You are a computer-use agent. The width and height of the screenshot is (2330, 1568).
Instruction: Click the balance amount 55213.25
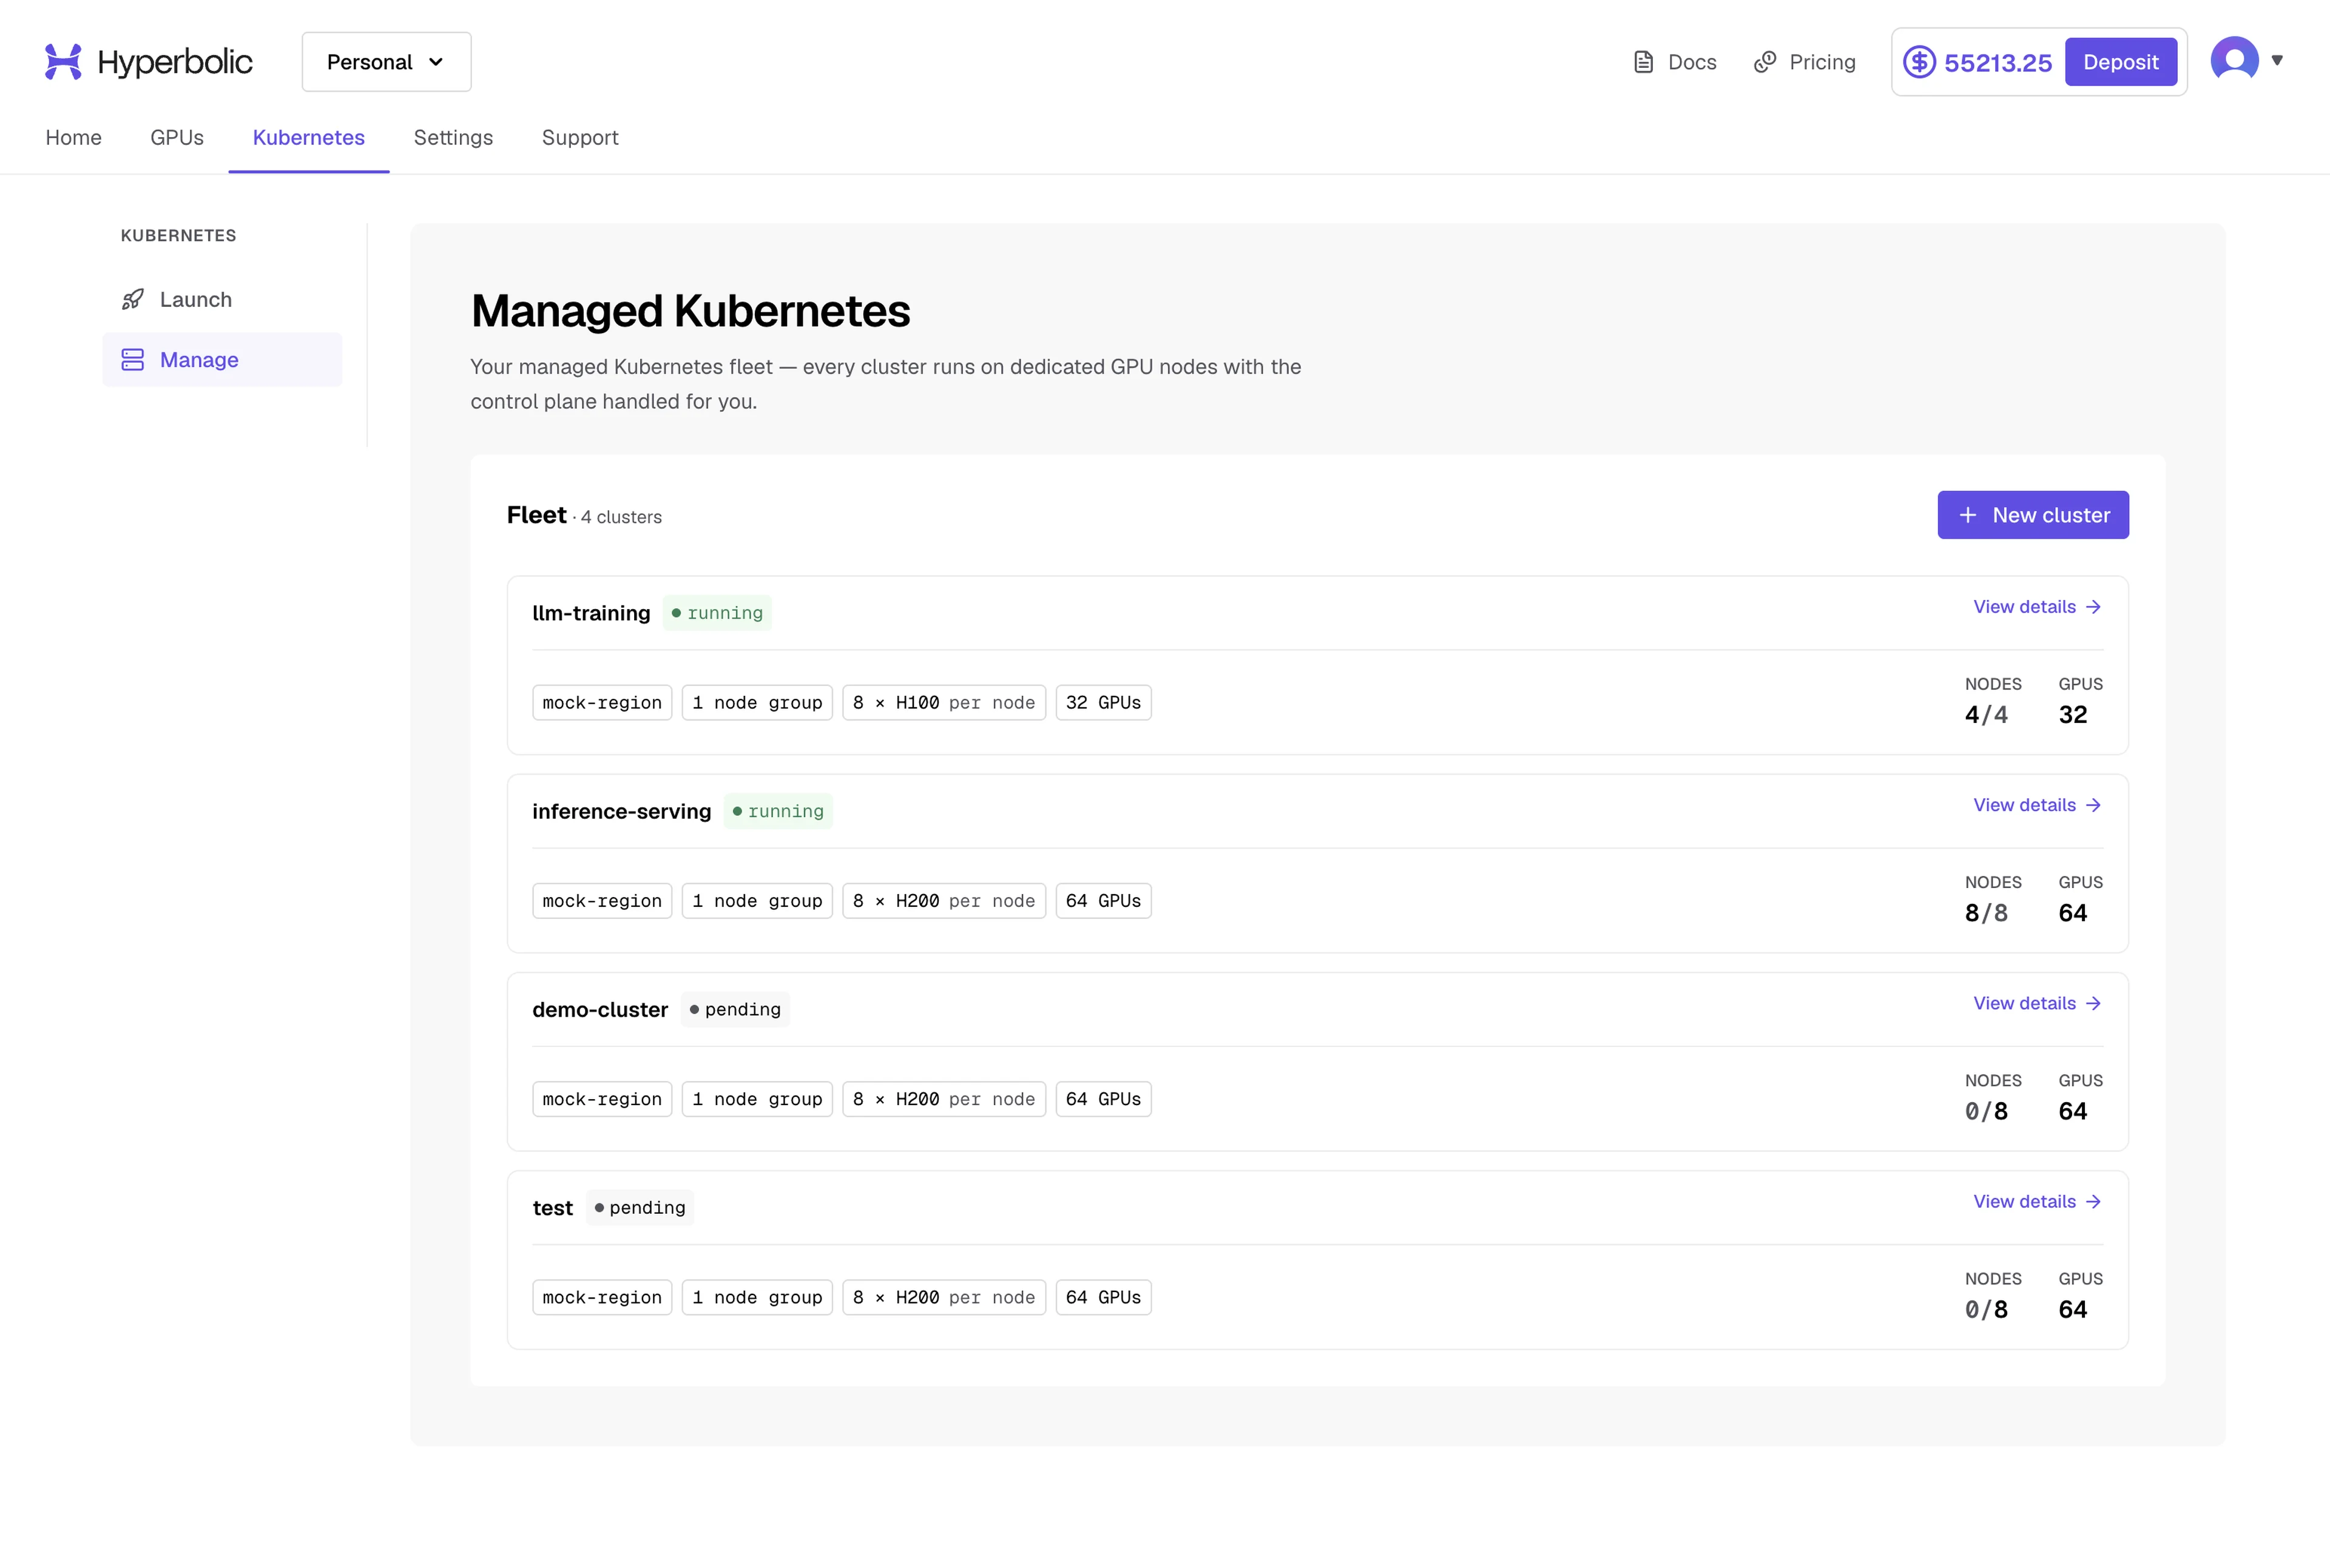1998,63
